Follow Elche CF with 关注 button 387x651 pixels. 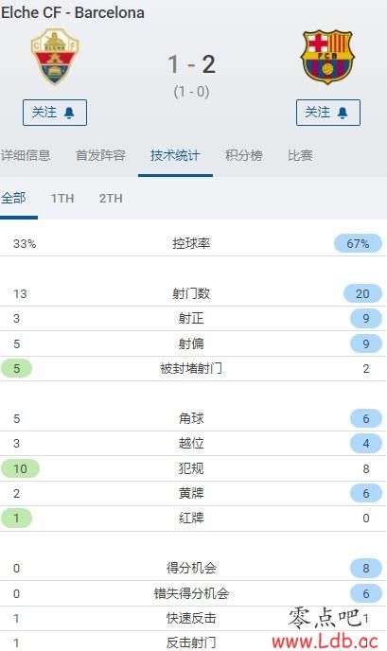pyautogui.click(x=55, y=113)
